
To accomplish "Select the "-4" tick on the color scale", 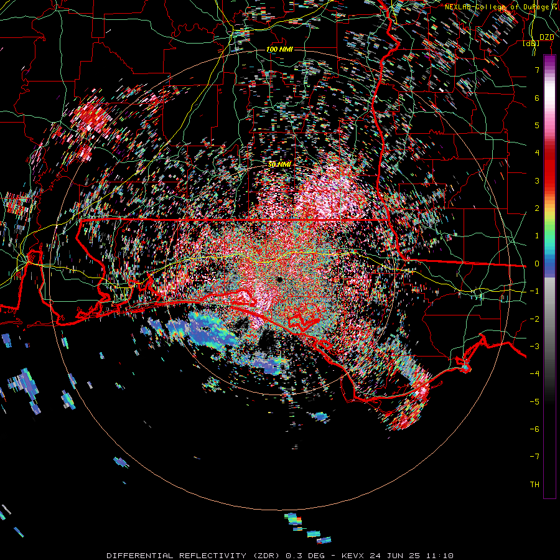I will coord(534,374).
